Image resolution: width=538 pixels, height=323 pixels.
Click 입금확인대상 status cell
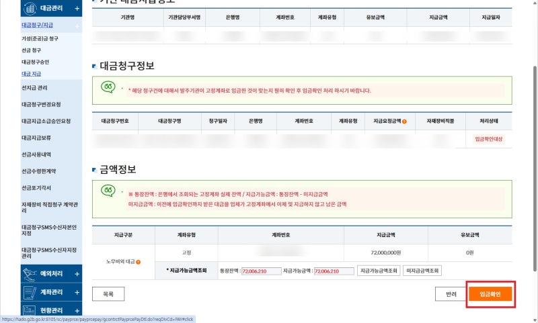489,139
